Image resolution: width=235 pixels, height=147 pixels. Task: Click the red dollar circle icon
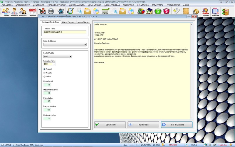coord(166,11)
